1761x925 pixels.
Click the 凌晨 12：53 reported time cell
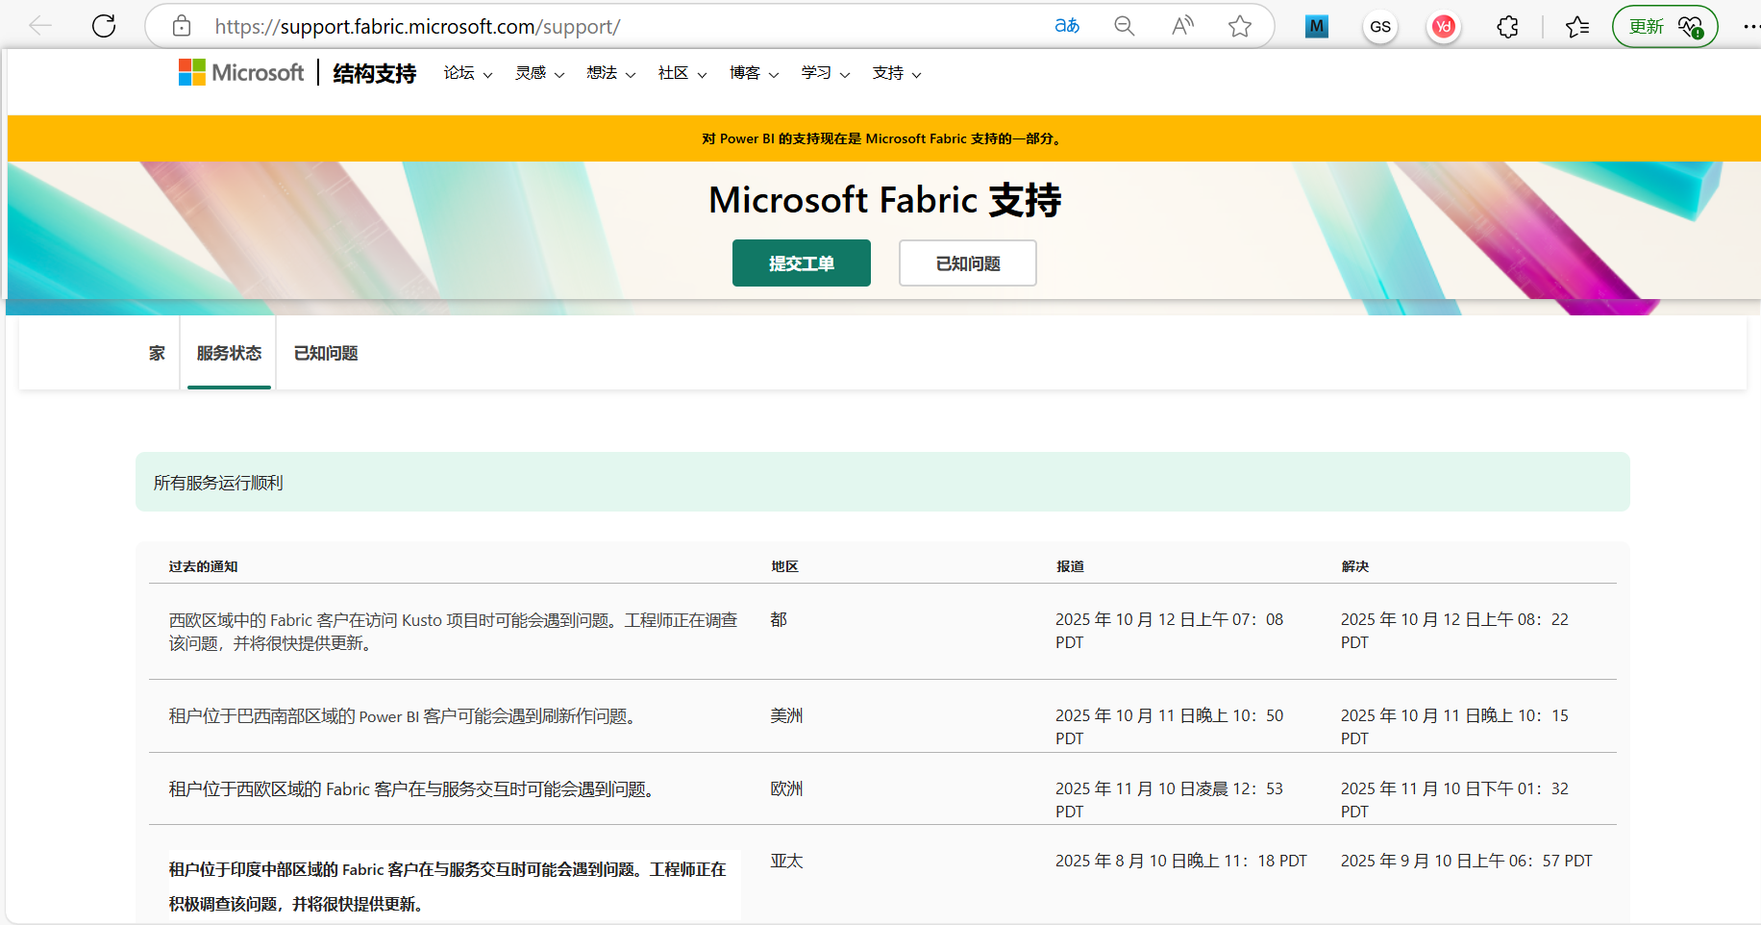point(1170,800)
